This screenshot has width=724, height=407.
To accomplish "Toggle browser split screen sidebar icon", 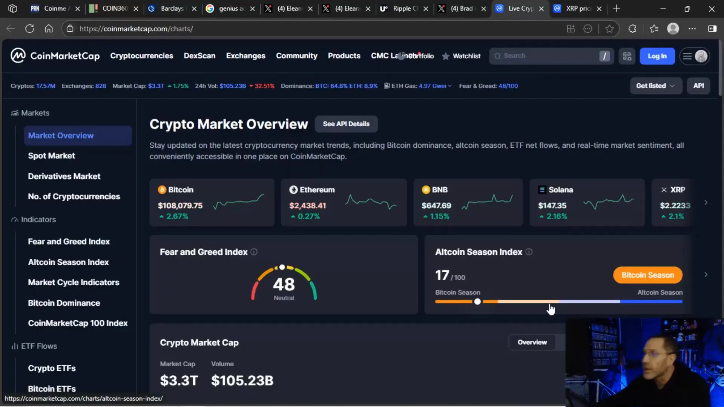I will [712, 29].
